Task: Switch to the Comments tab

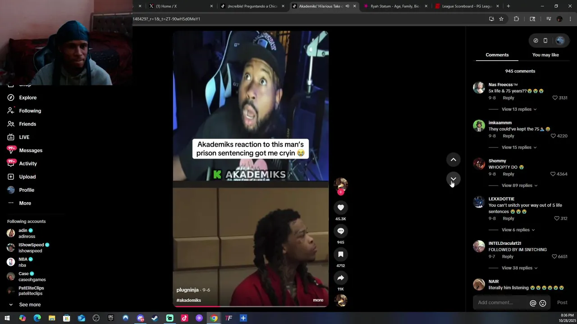Action: pos(497,55)
